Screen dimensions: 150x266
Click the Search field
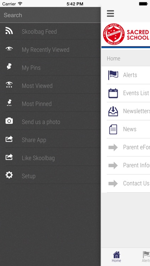[x=50, y=15]
